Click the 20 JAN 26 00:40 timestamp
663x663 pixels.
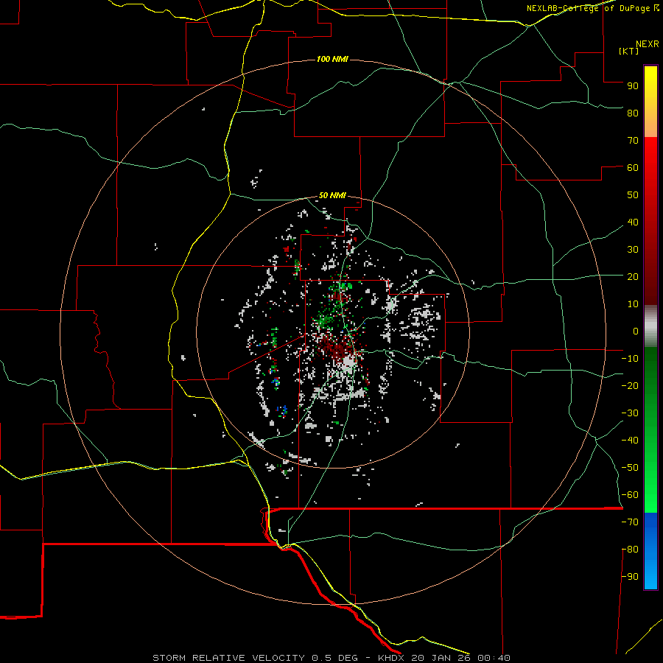click(461, 658)
